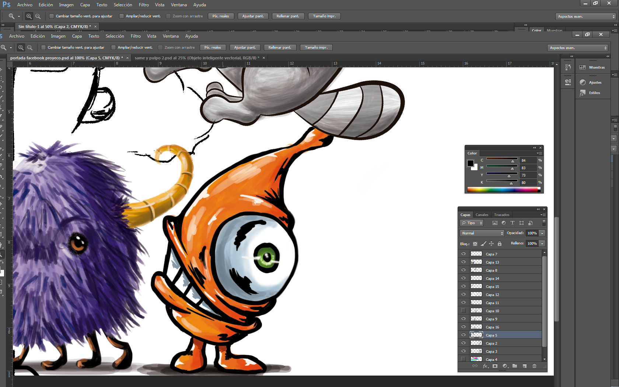
Task: Show the hidden Capa 10 layer
Action: click(464, 311)
